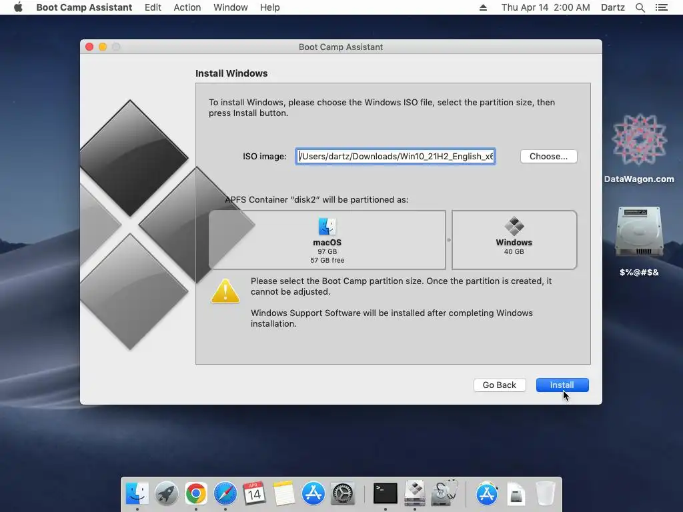Open Calendar showing 14 in the Dock
The width and height of the screenshot is (683, 512).
pos(254,494)
